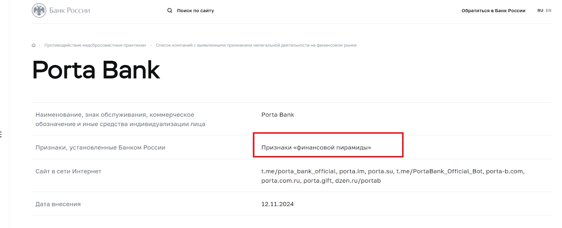Switch language to EN
Screen dimensions: 562x228
pos(549,11)
